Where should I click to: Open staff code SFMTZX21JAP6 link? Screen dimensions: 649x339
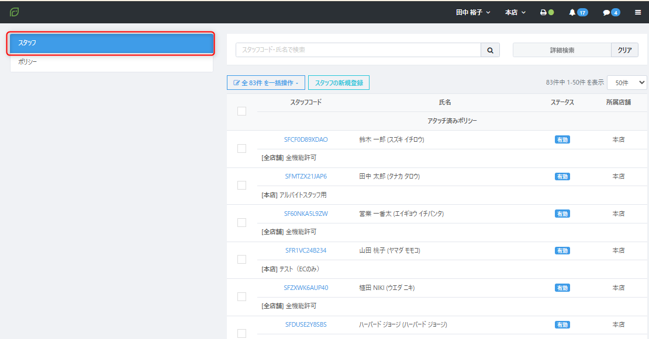[x=306, y=176]
